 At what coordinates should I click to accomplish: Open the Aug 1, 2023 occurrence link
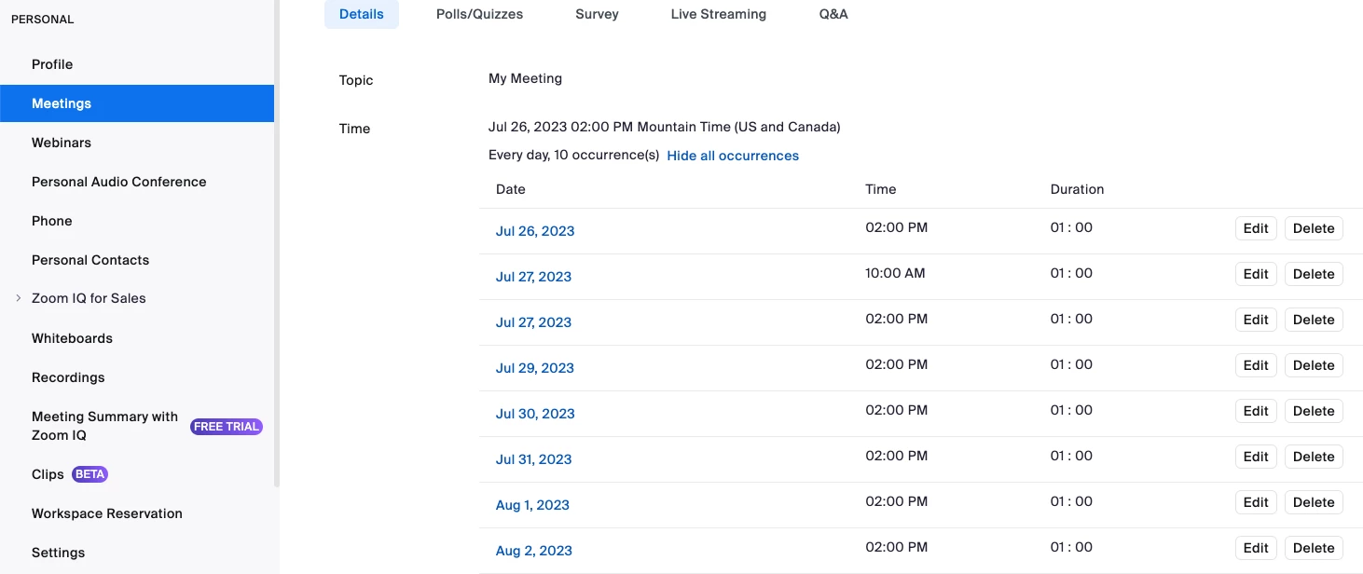532,505
